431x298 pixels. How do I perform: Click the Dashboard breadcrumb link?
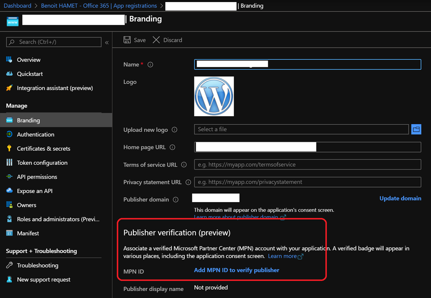17,6
